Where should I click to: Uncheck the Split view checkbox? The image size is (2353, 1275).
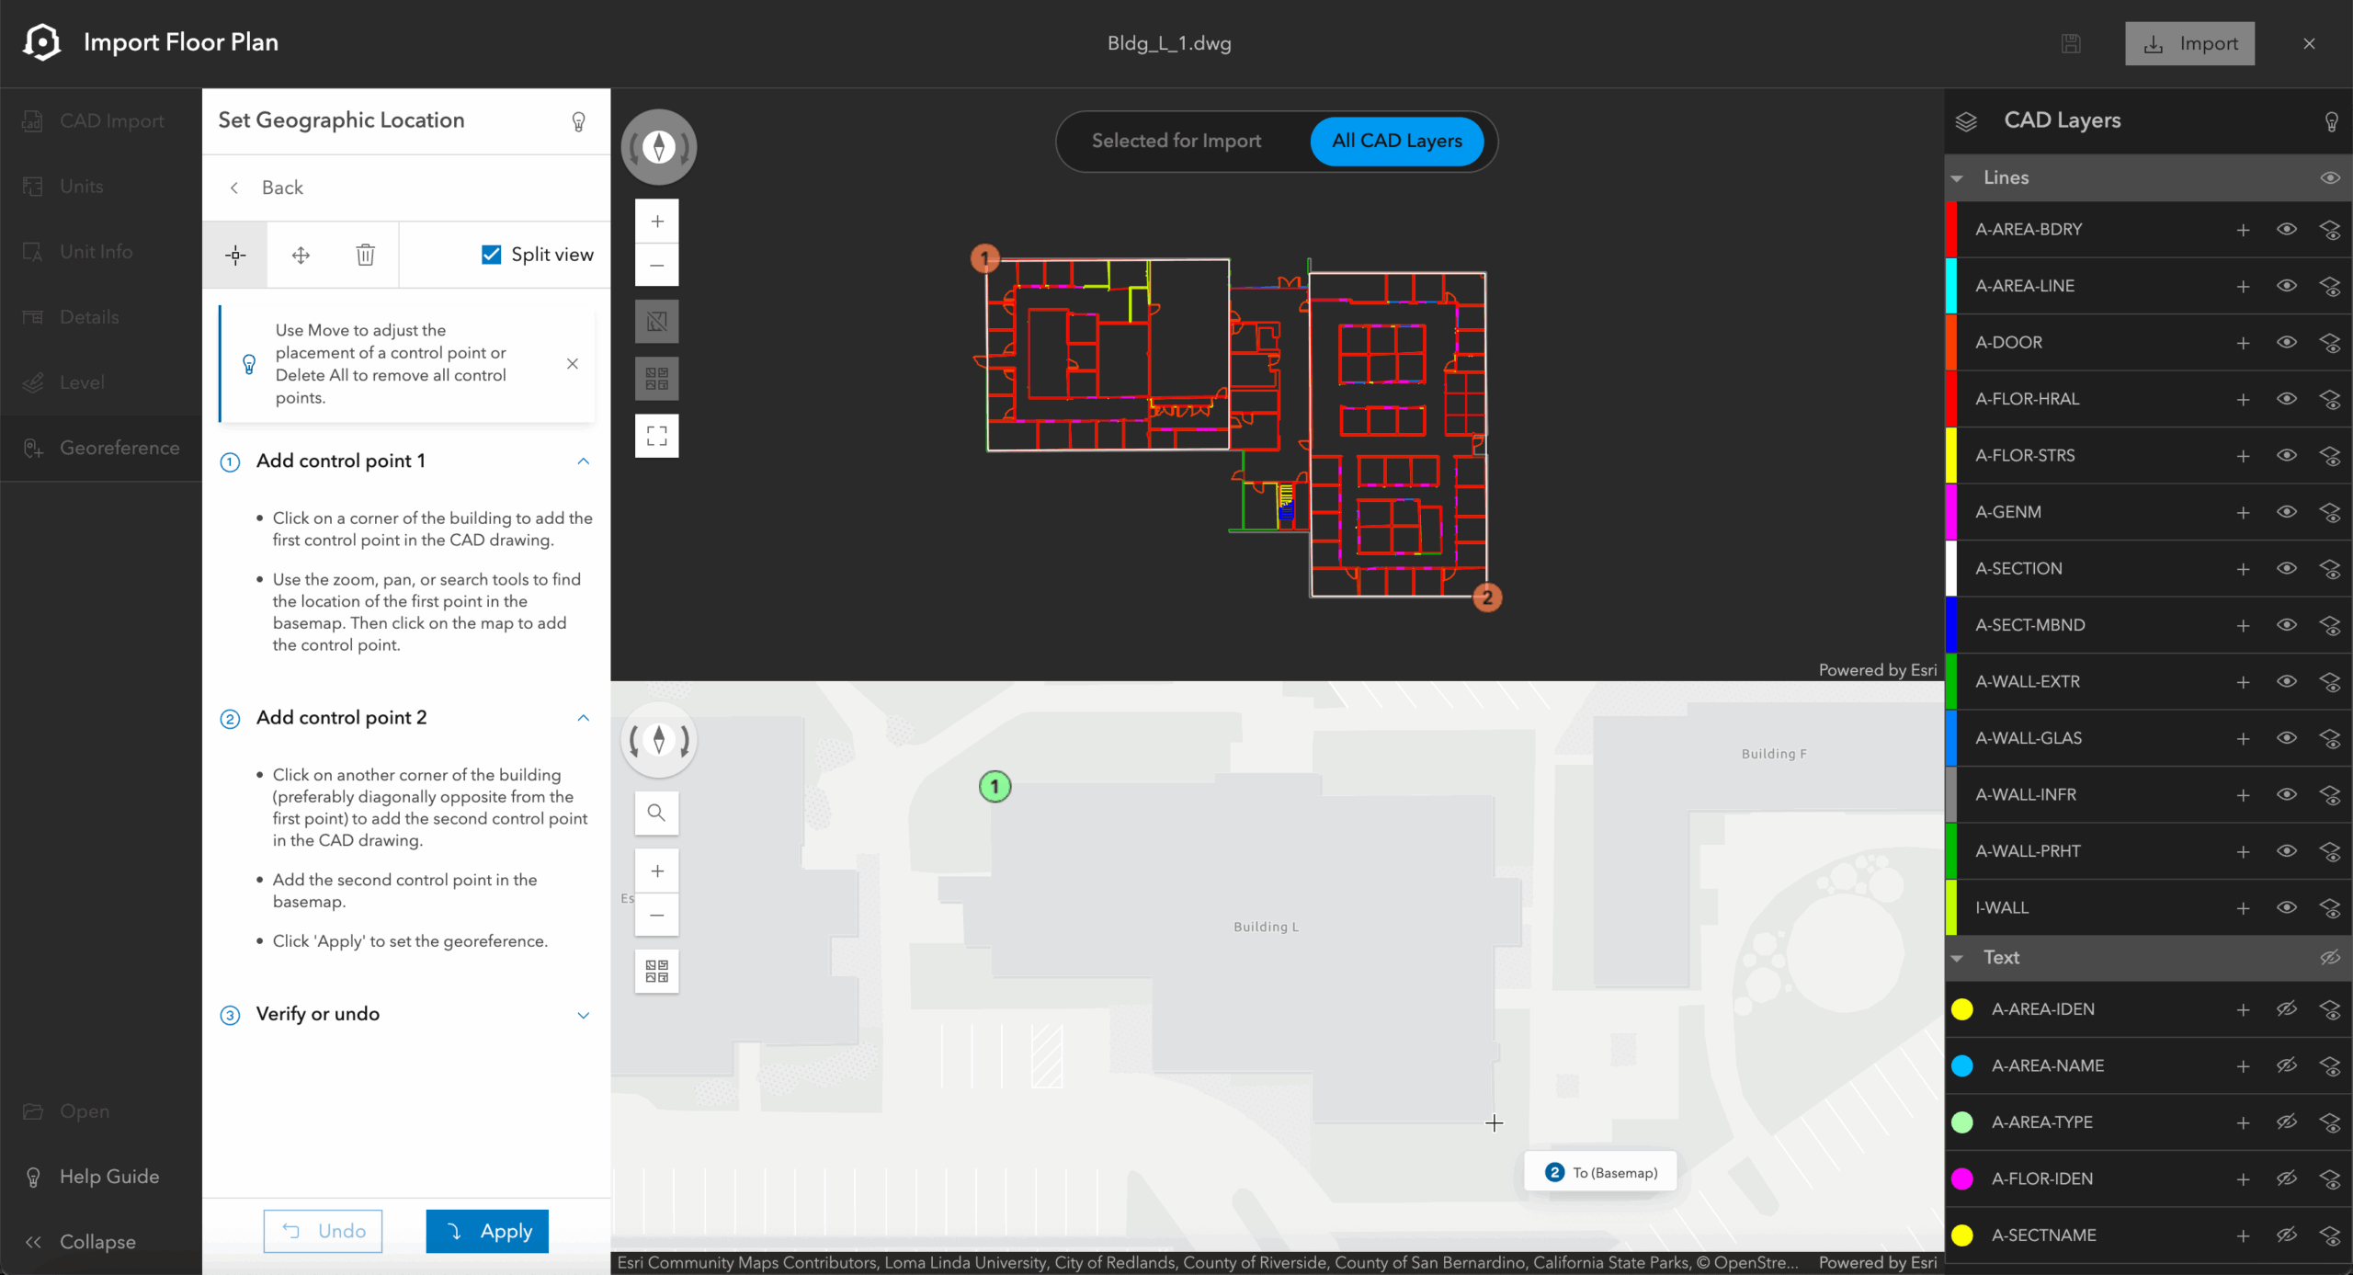tap(492, 255)
